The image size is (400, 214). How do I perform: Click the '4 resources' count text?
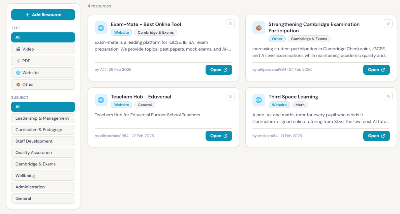(99, 6)
